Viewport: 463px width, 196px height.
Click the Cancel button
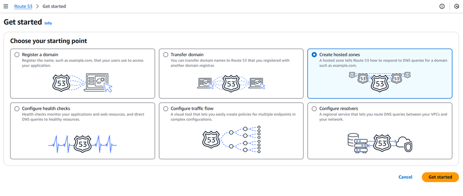pyautogui.click(x=406, y=177)
